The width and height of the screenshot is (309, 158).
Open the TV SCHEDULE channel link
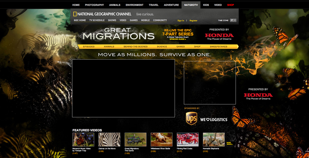97,20
